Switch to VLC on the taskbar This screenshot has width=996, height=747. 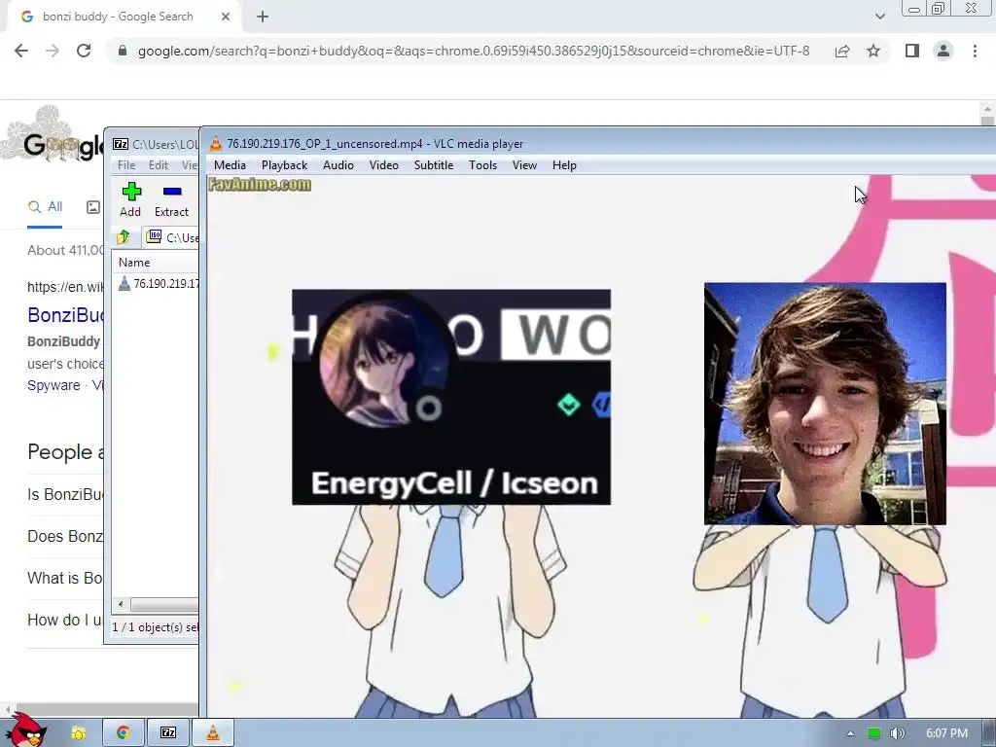213,733
